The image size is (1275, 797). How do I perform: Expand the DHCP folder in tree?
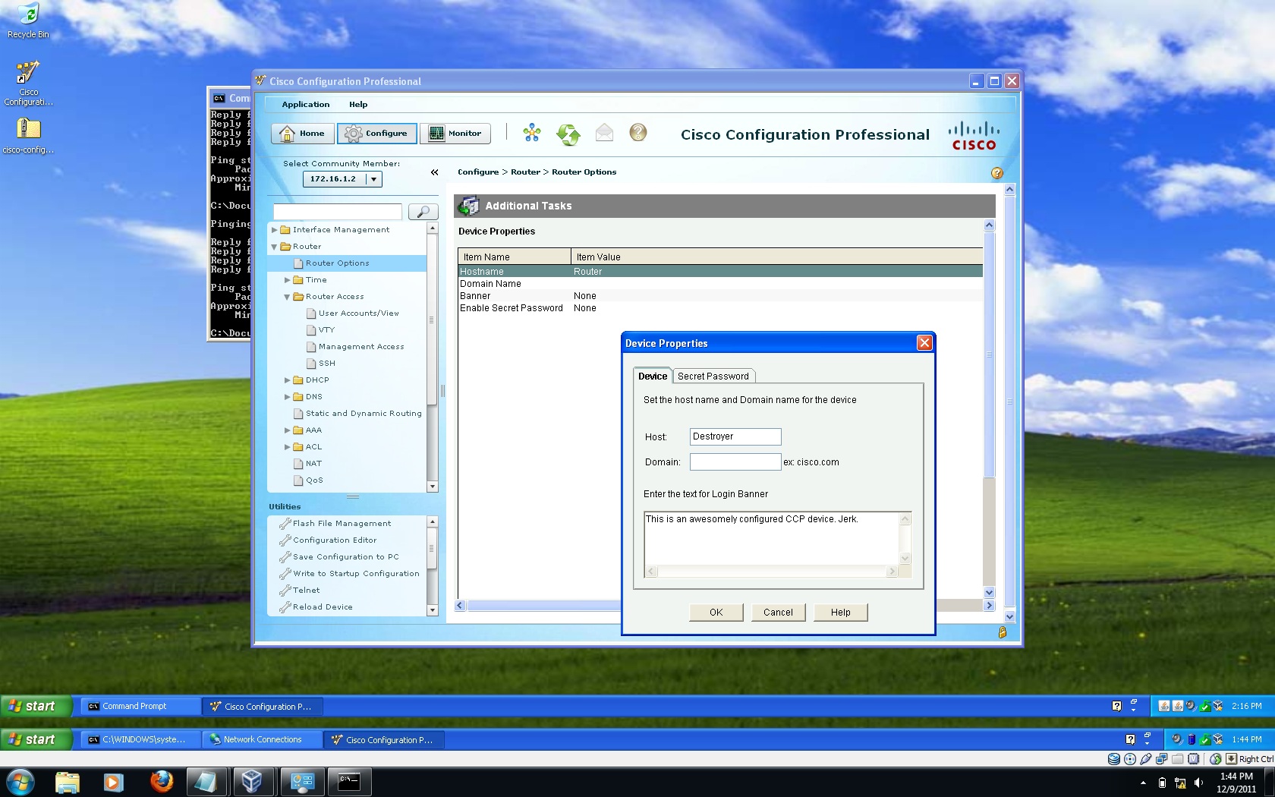click(x=288, y=380)
